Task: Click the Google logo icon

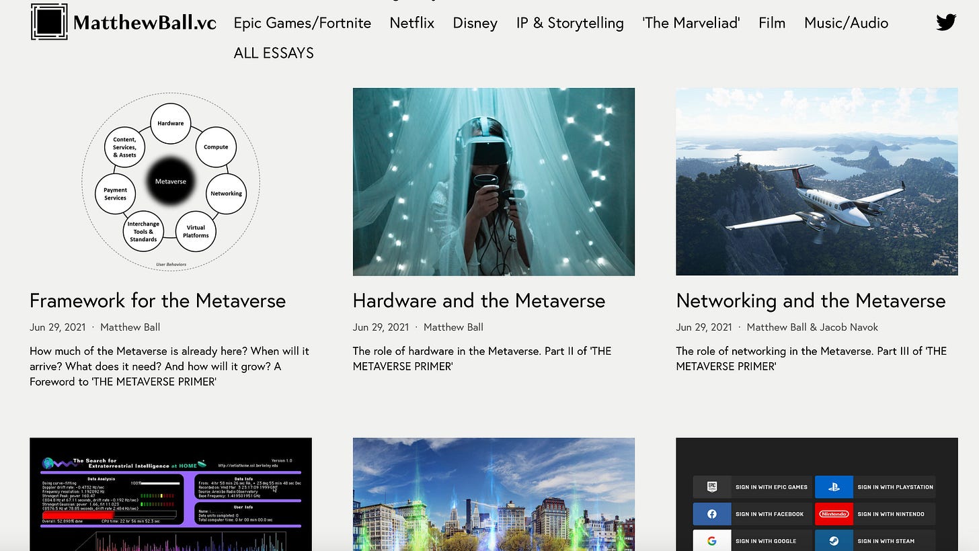Action: point(712,541)
